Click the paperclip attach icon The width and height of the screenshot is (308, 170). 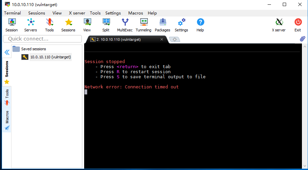tap(302, 39)
